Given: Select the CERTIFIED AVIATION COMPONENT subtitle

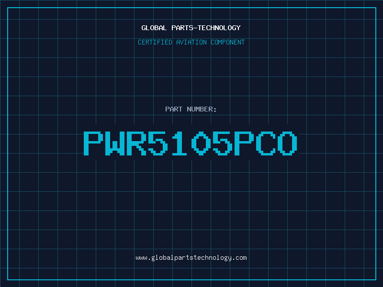Looking at the screenshot, I should 191,42.
